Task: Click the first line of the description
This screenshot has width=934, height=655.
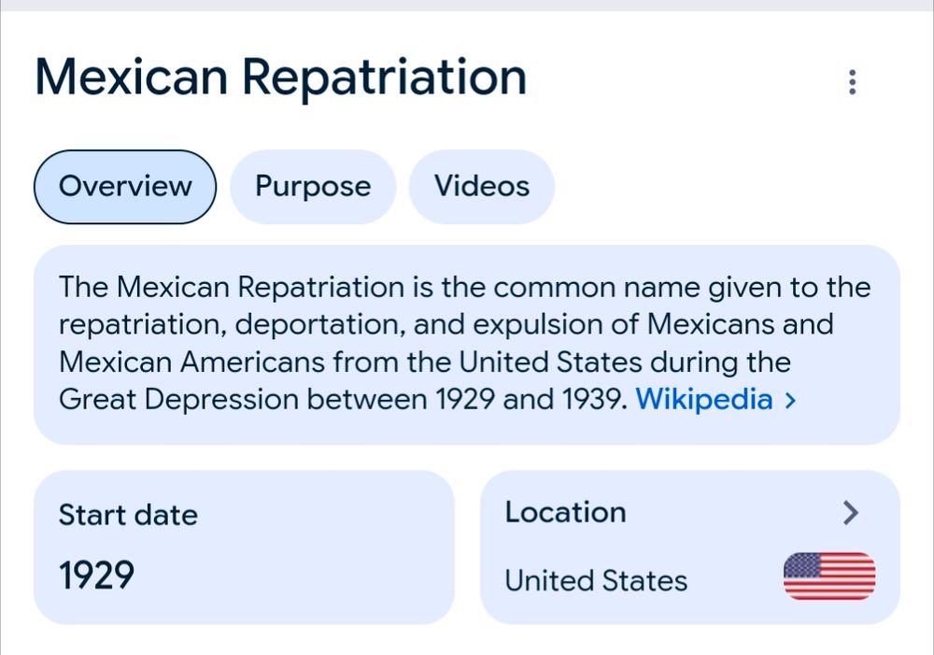Action: click(x=464, y=287)
